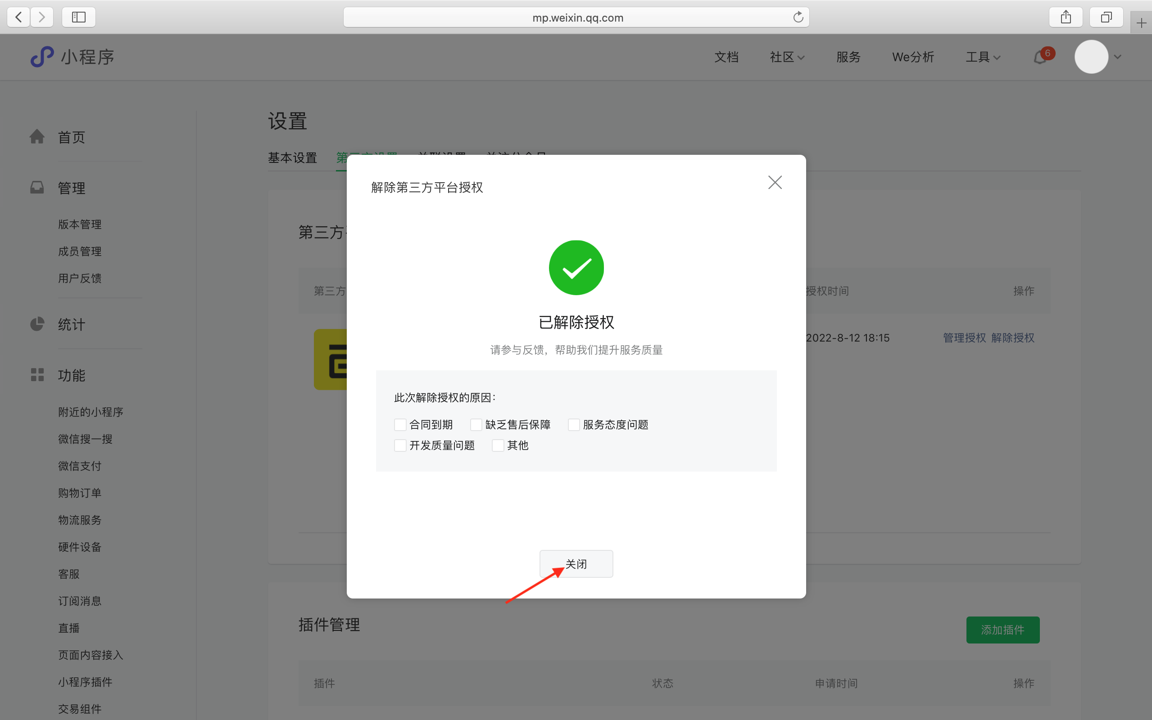This screenshot has width=1152, height=720.
Task: Open 直播 in the sidebar
Action: 68,628
